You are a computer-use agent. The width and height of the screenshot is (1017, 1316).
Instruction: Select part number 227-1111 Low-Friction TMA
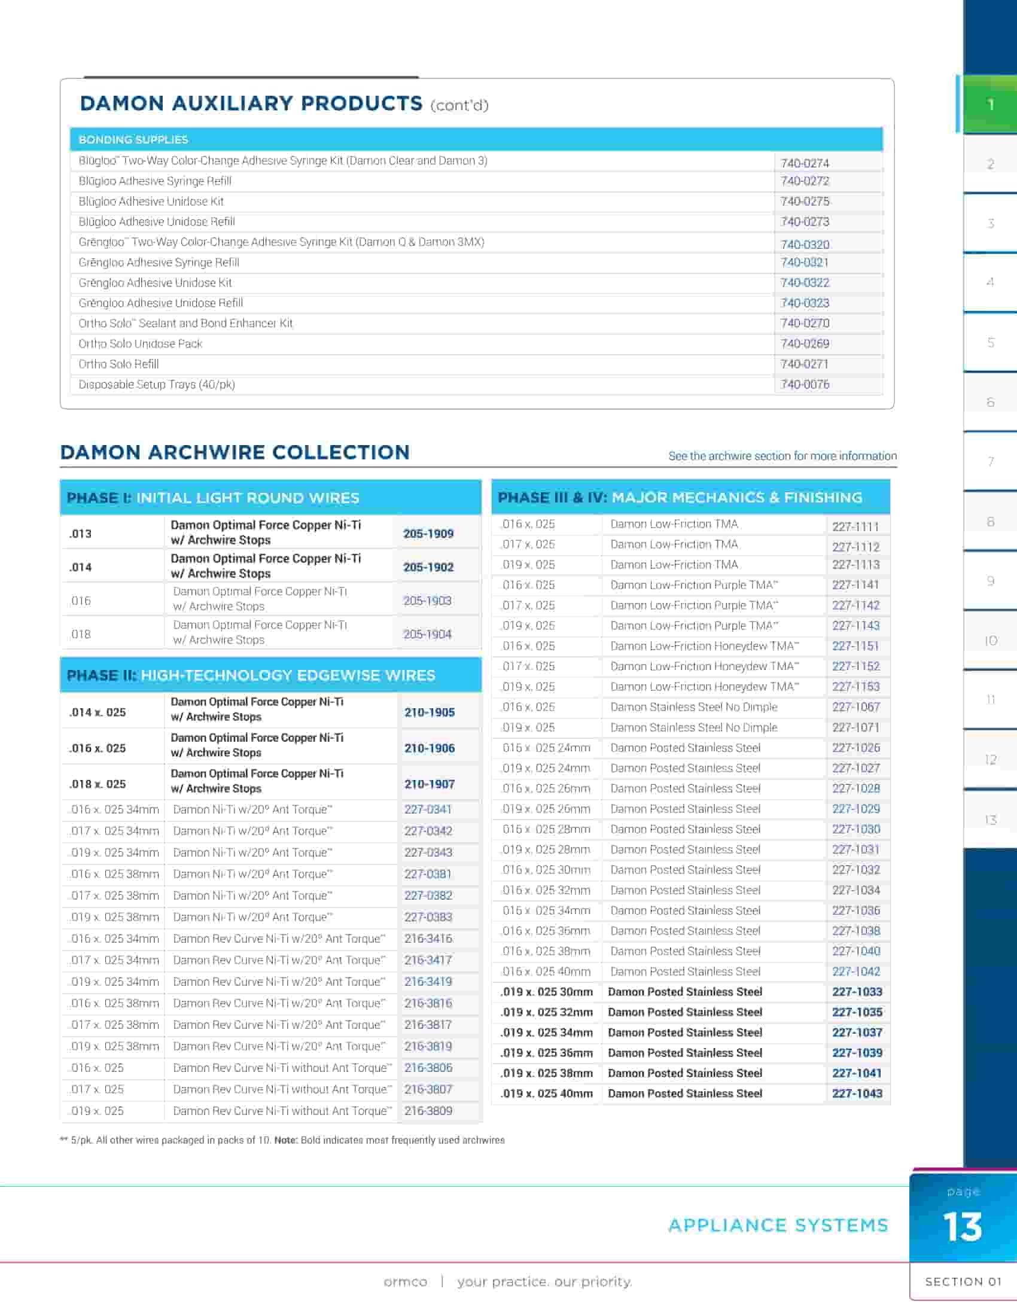(x=855, y=526)
